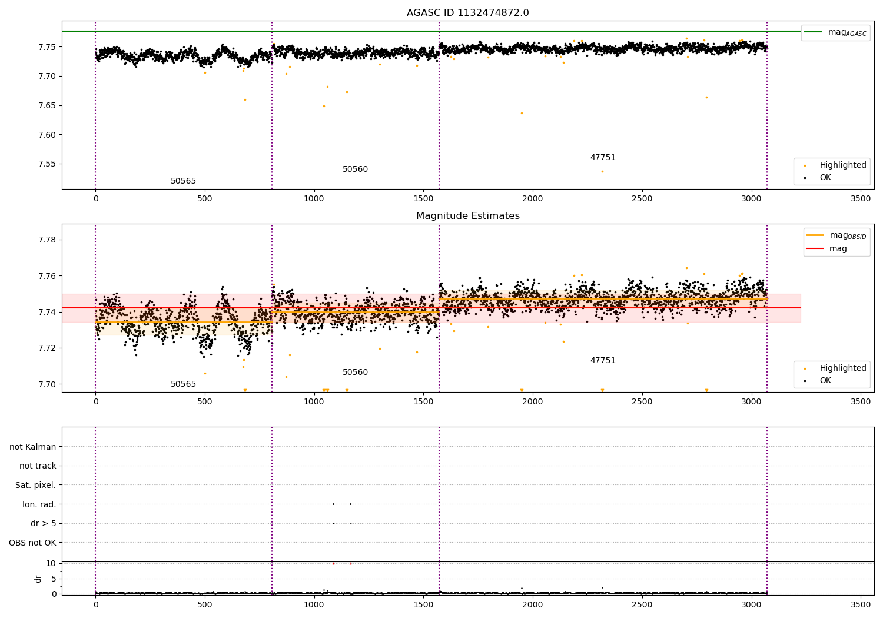Viewport: 883px width, 618px height.
Task: Click the 47751 obsid label in the top plot
Action: coord(603,158)
